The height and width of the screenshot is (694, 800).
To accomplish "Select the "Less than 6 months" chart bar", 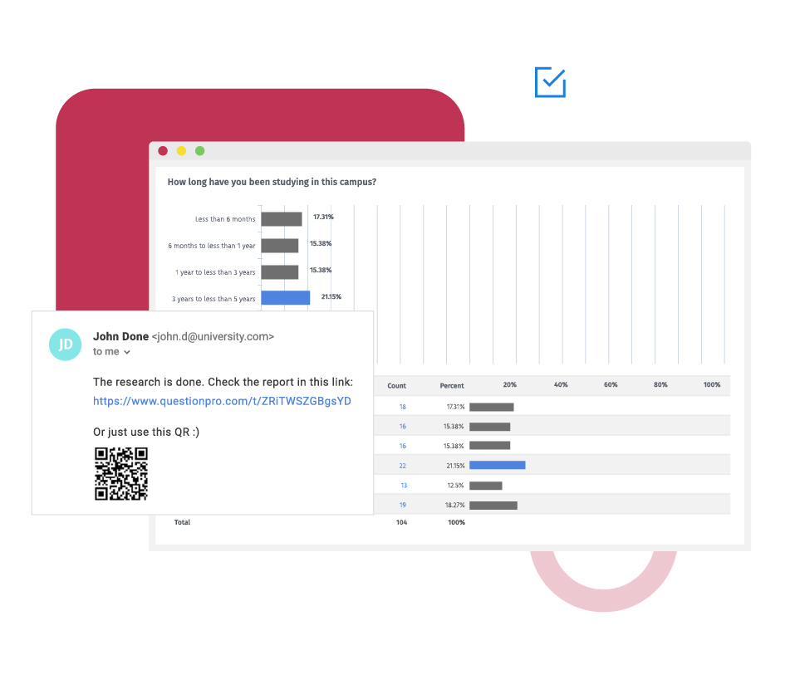I will 282,219.
